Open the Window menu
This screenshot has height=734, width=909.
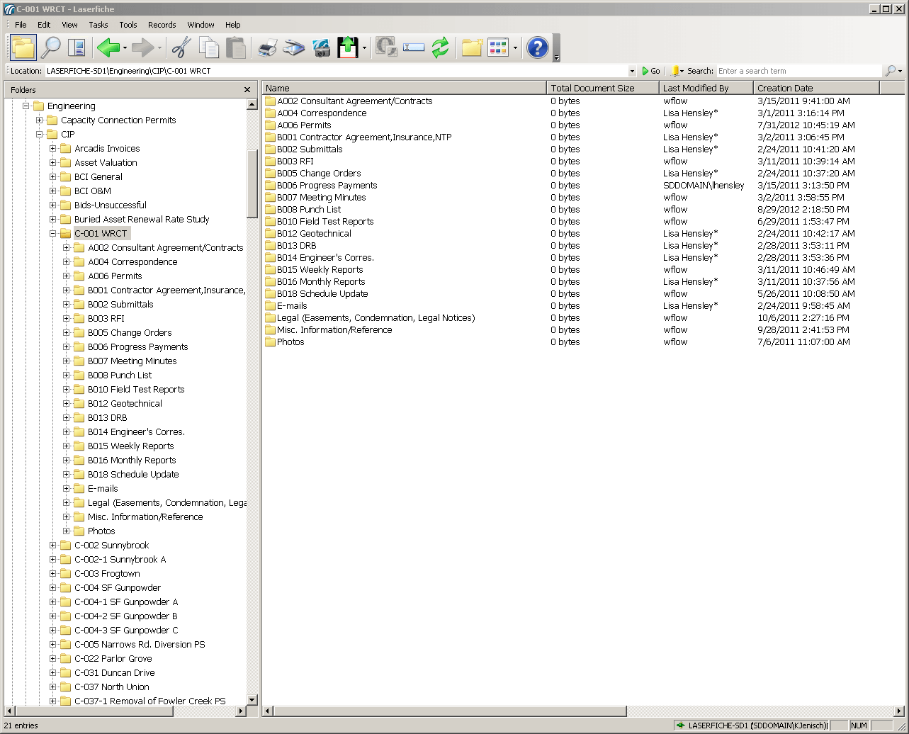click(x=201, y=25)
